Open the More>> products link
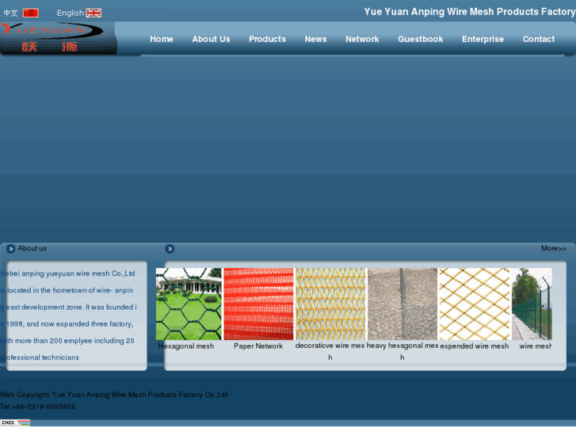This screenshot has width=576, height=432. tap(553, 249)
